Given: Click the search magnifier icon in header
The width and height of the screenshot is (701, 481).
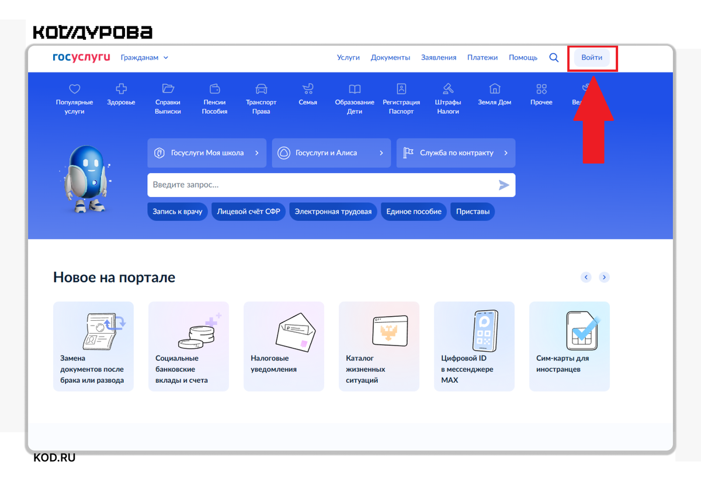Looking at the screenshot, I should tap(554, 58).
